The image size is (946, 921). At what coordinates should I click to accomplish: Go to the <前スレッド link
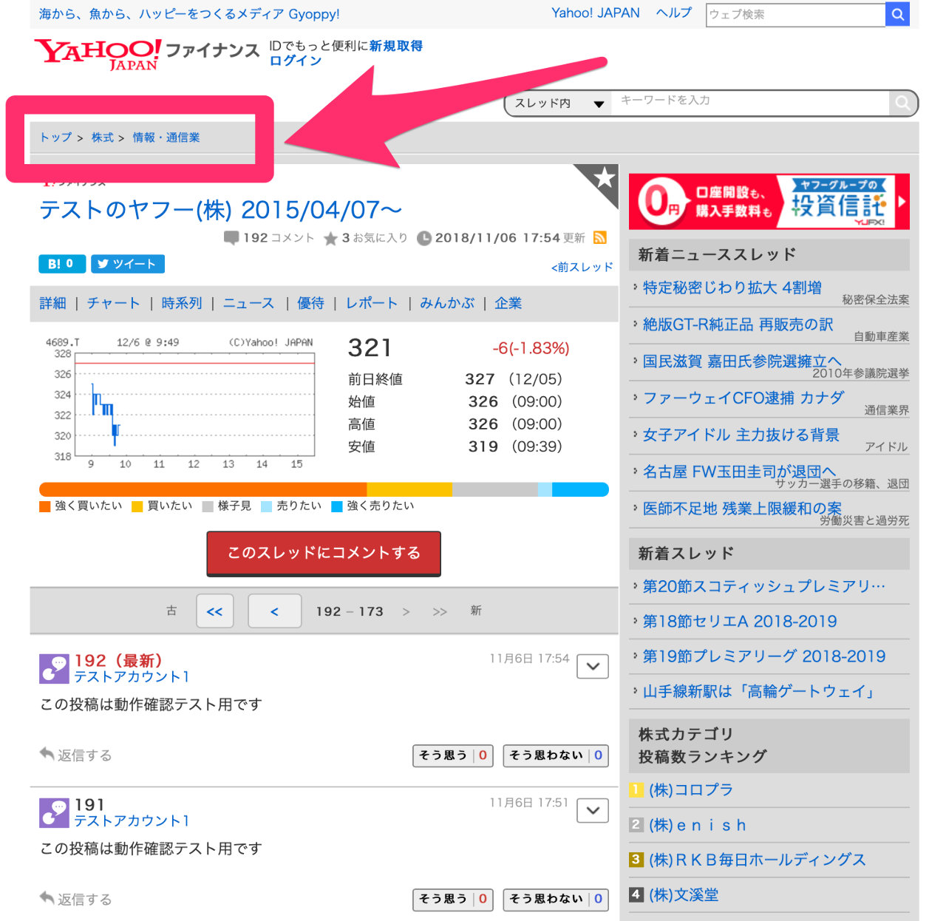click(582, 267)
